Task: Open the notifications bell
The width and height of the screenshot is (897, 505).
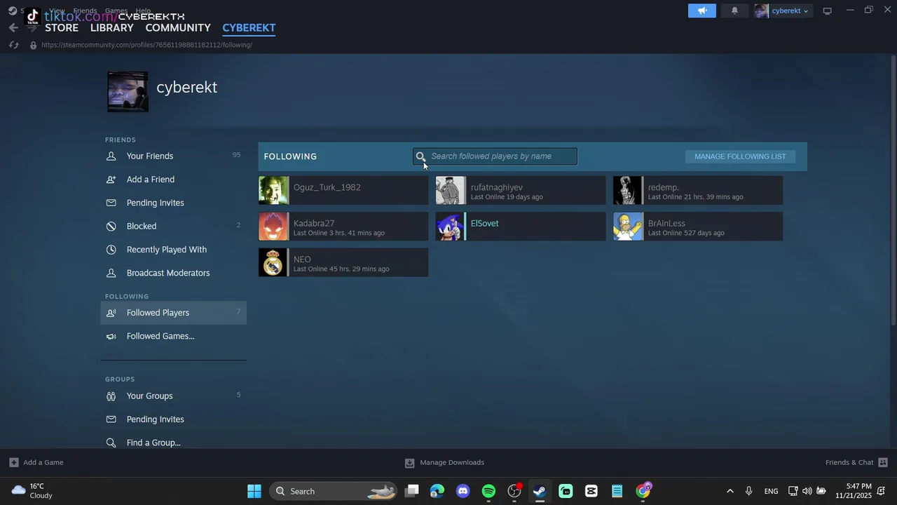Action: click(734, 11)
